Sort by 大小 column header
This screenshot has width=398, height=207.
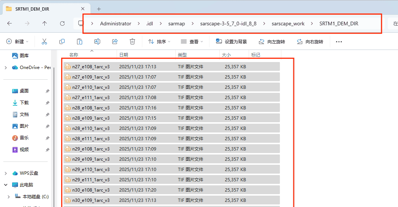(x=226, y=55)
